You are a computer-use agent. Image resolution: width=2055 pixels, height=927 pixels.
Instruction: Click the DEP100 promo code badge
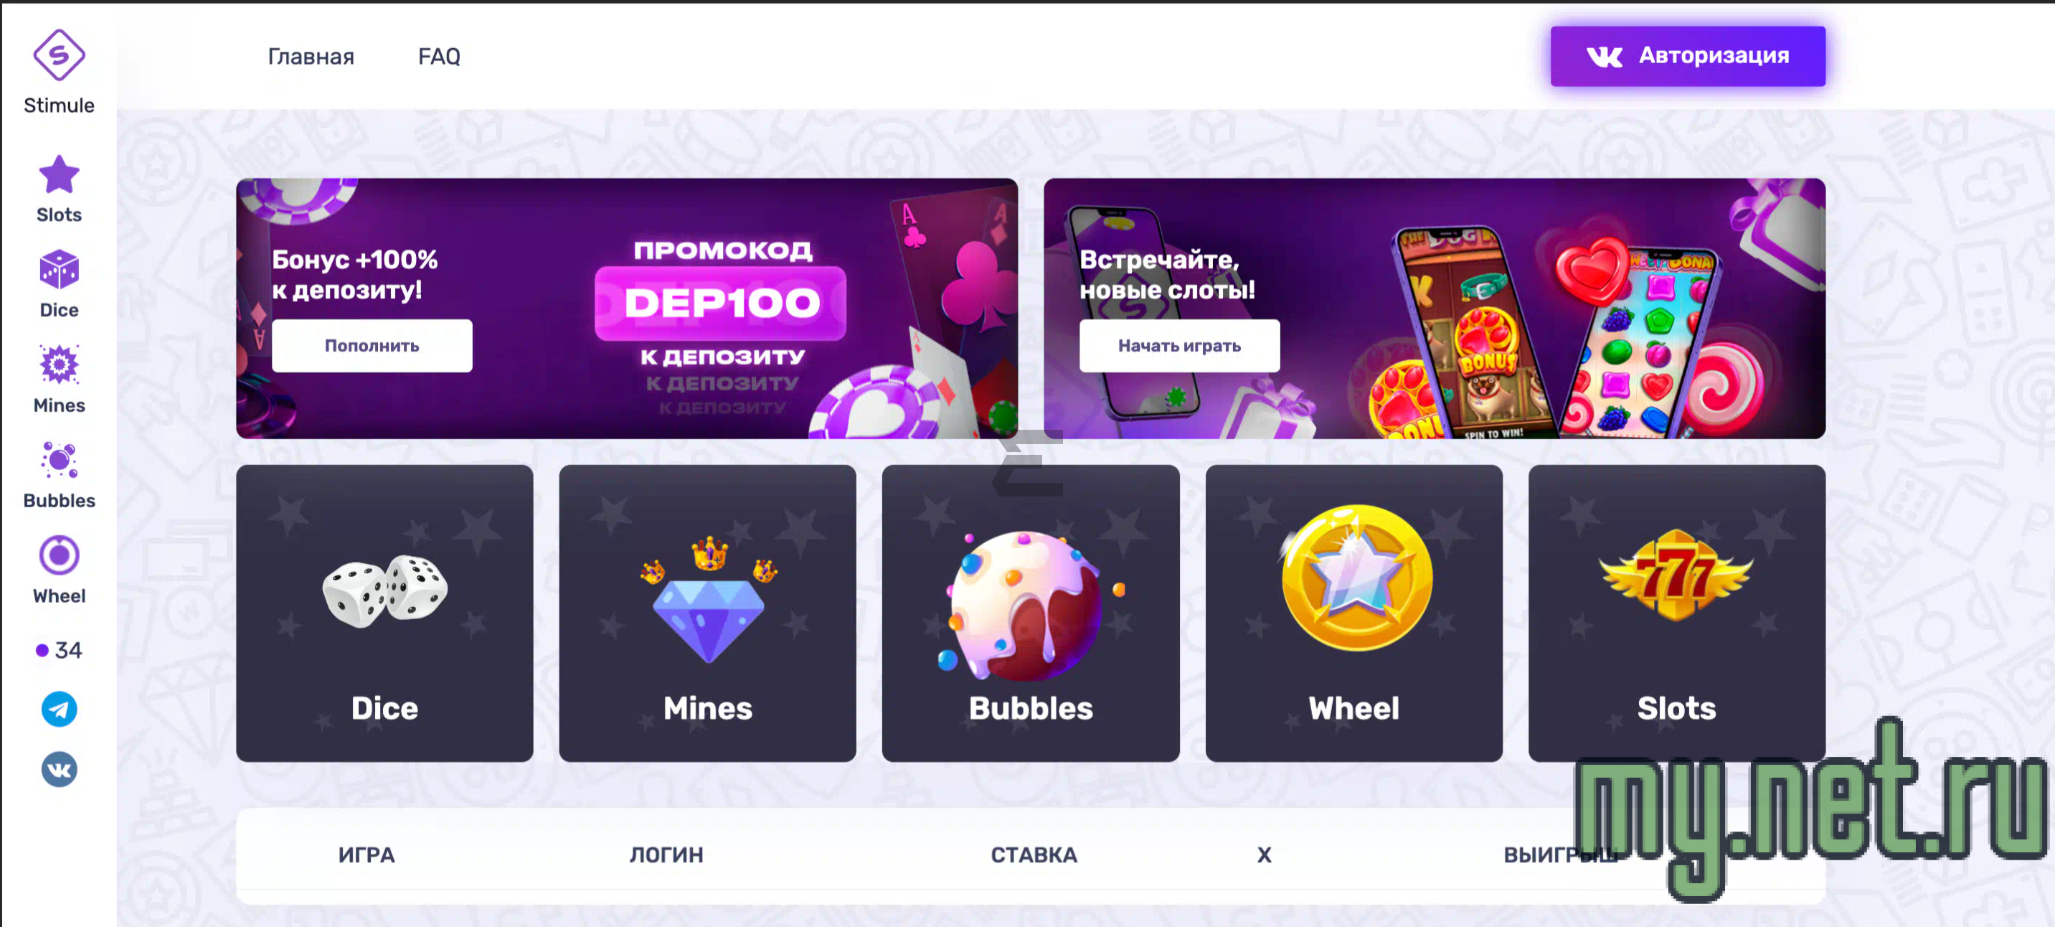tap(720, 303)
